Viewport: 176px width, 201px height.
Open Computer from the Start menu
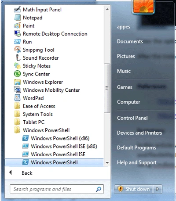[128, 102]
